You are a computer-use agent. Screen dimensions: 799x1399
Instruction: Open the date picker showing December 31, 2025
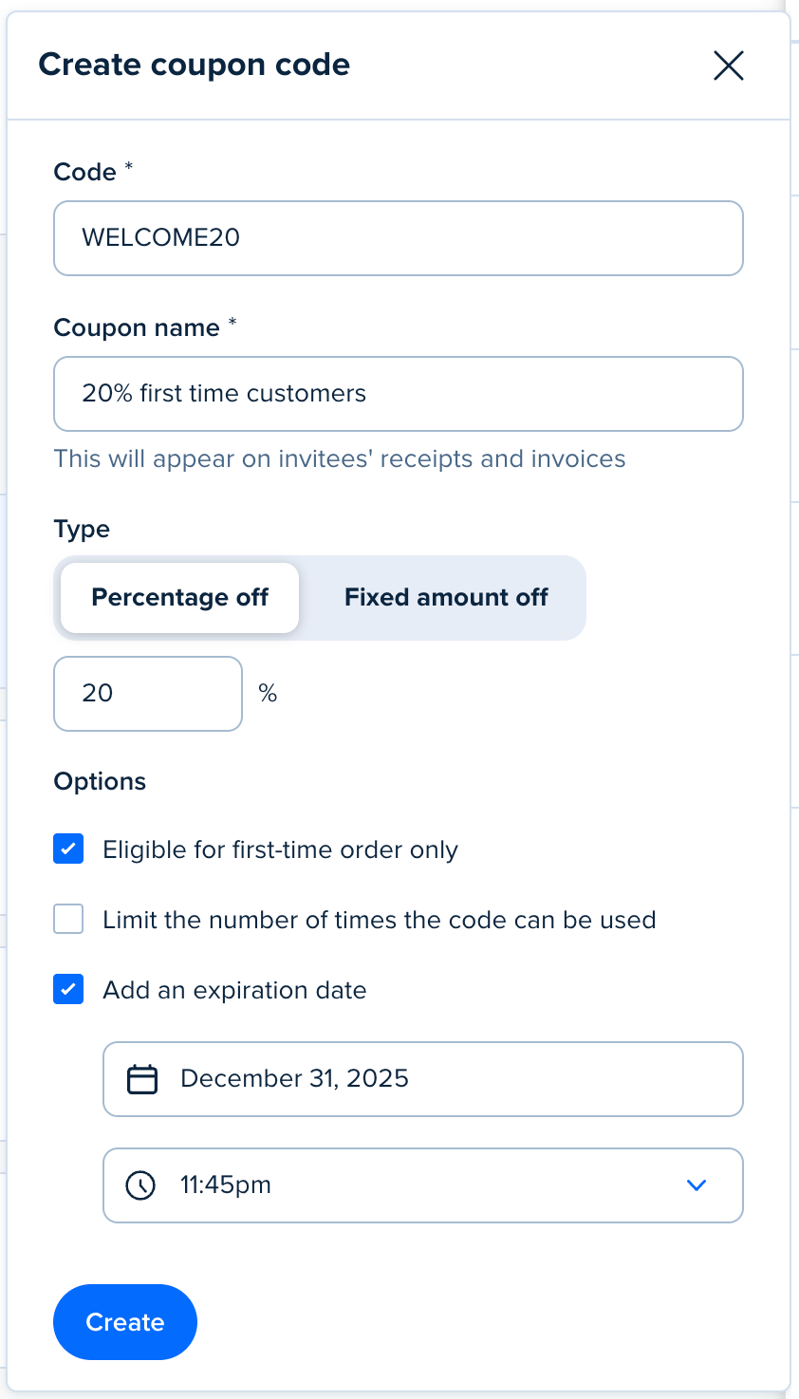pos(423,1079)
